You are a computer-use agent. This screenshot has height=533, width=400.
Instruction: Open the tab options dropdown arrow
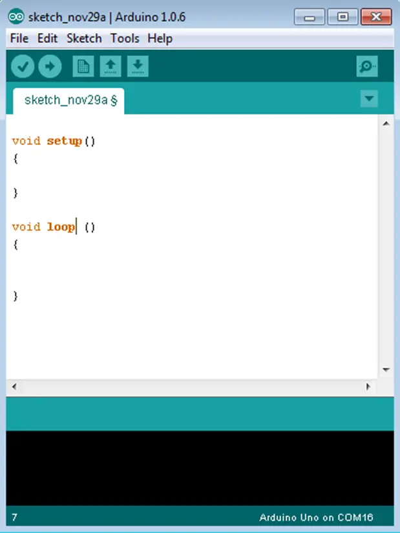coord(369,98)
